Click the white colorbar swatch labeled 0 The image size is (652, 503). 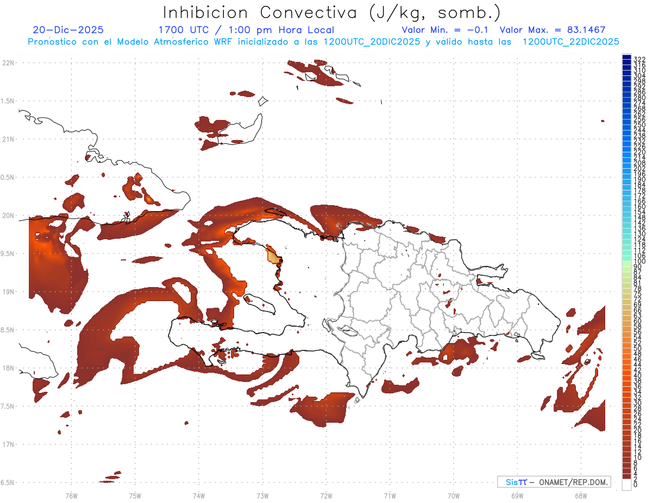[626, 485]
